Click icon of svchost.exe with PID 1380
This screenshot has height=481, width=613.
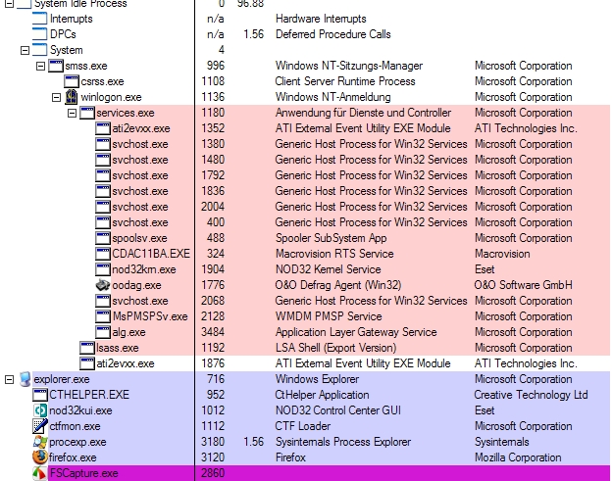(x=103, y=144)
